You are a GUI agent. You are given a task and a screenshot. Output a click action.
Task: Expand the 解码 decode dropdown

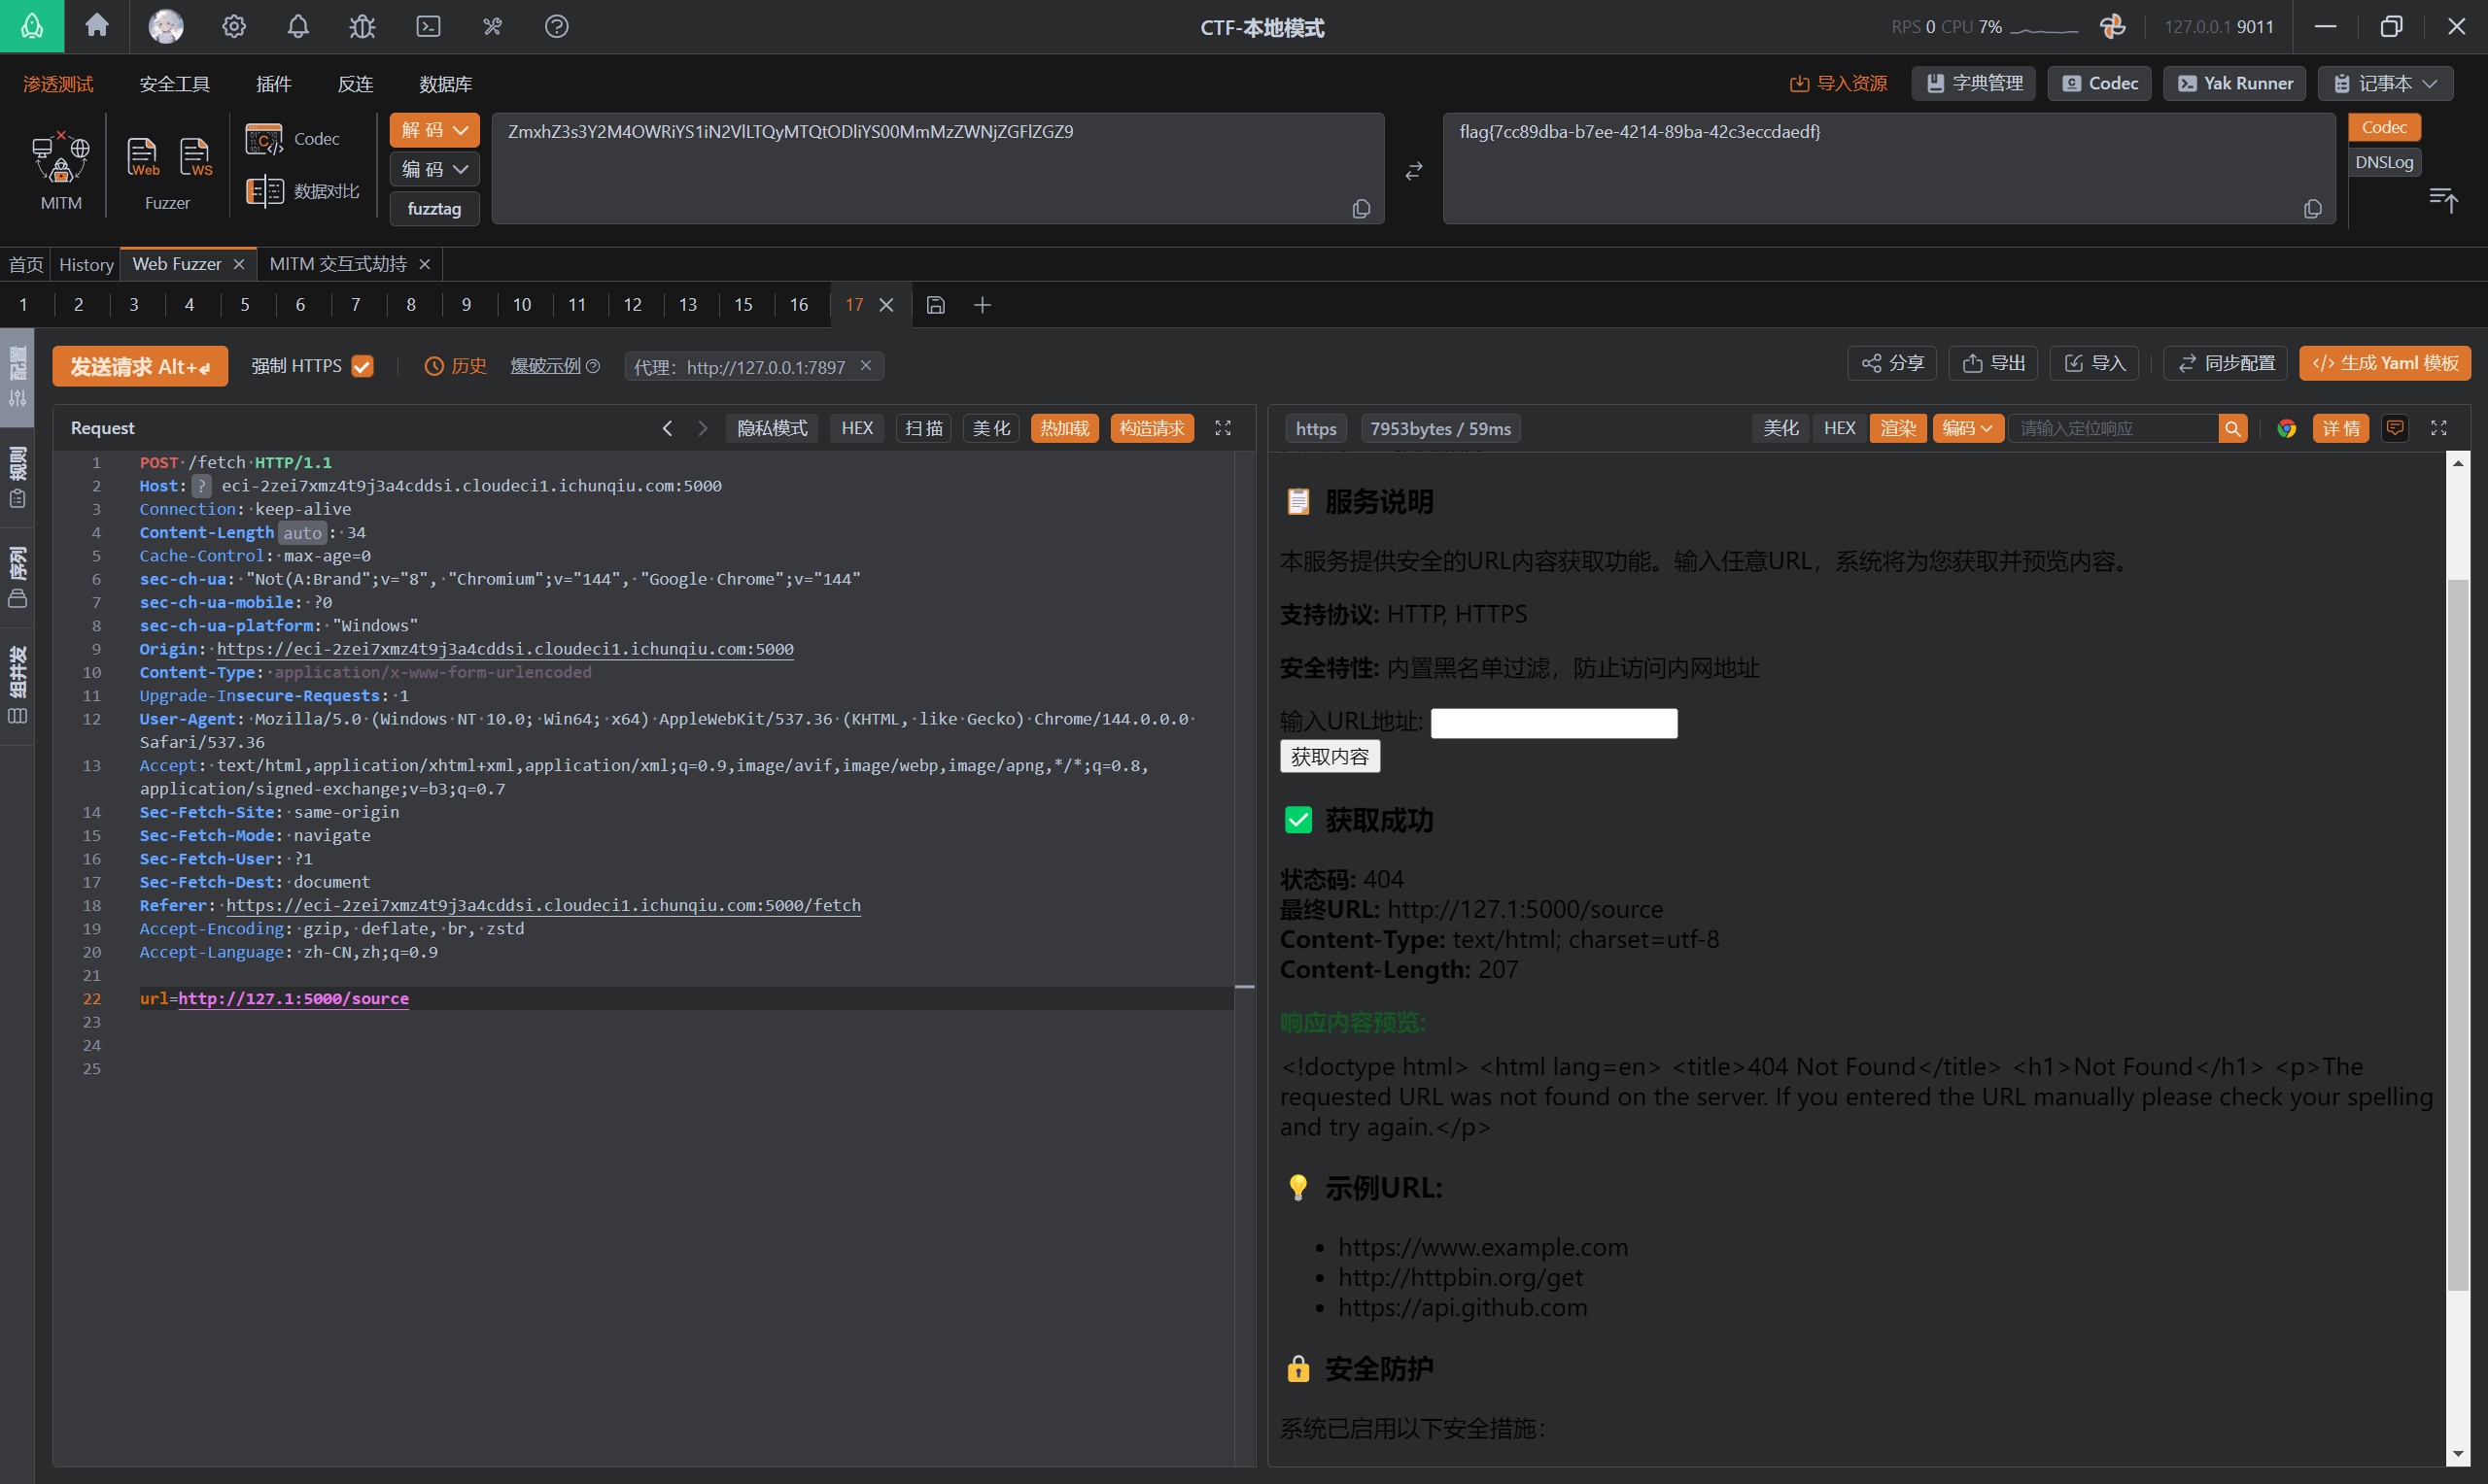click(434, 130)
